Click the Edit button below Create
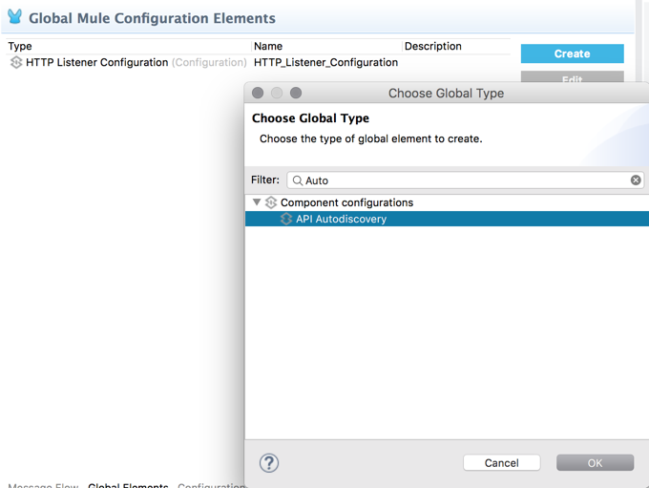 [x=572, y=78]
